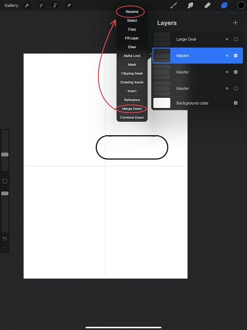Select the Large Oval layer name
This screenshot has width=247, height=330.
pos(186,39)
